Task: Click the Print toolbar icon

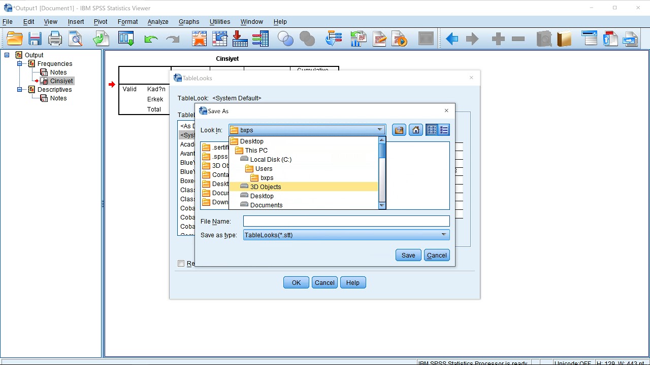Action: click(55, 39)
